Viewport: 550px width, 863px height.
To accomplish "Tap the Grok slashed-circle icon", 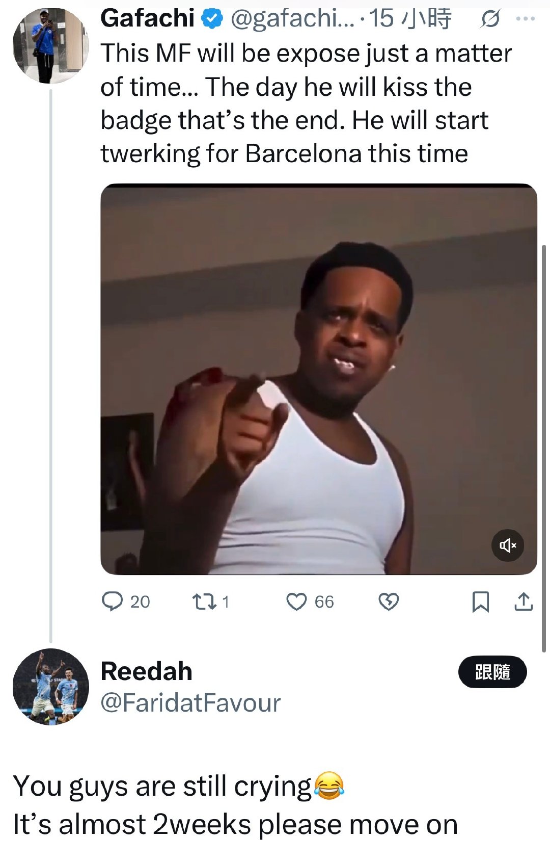I will click(490, 19).
